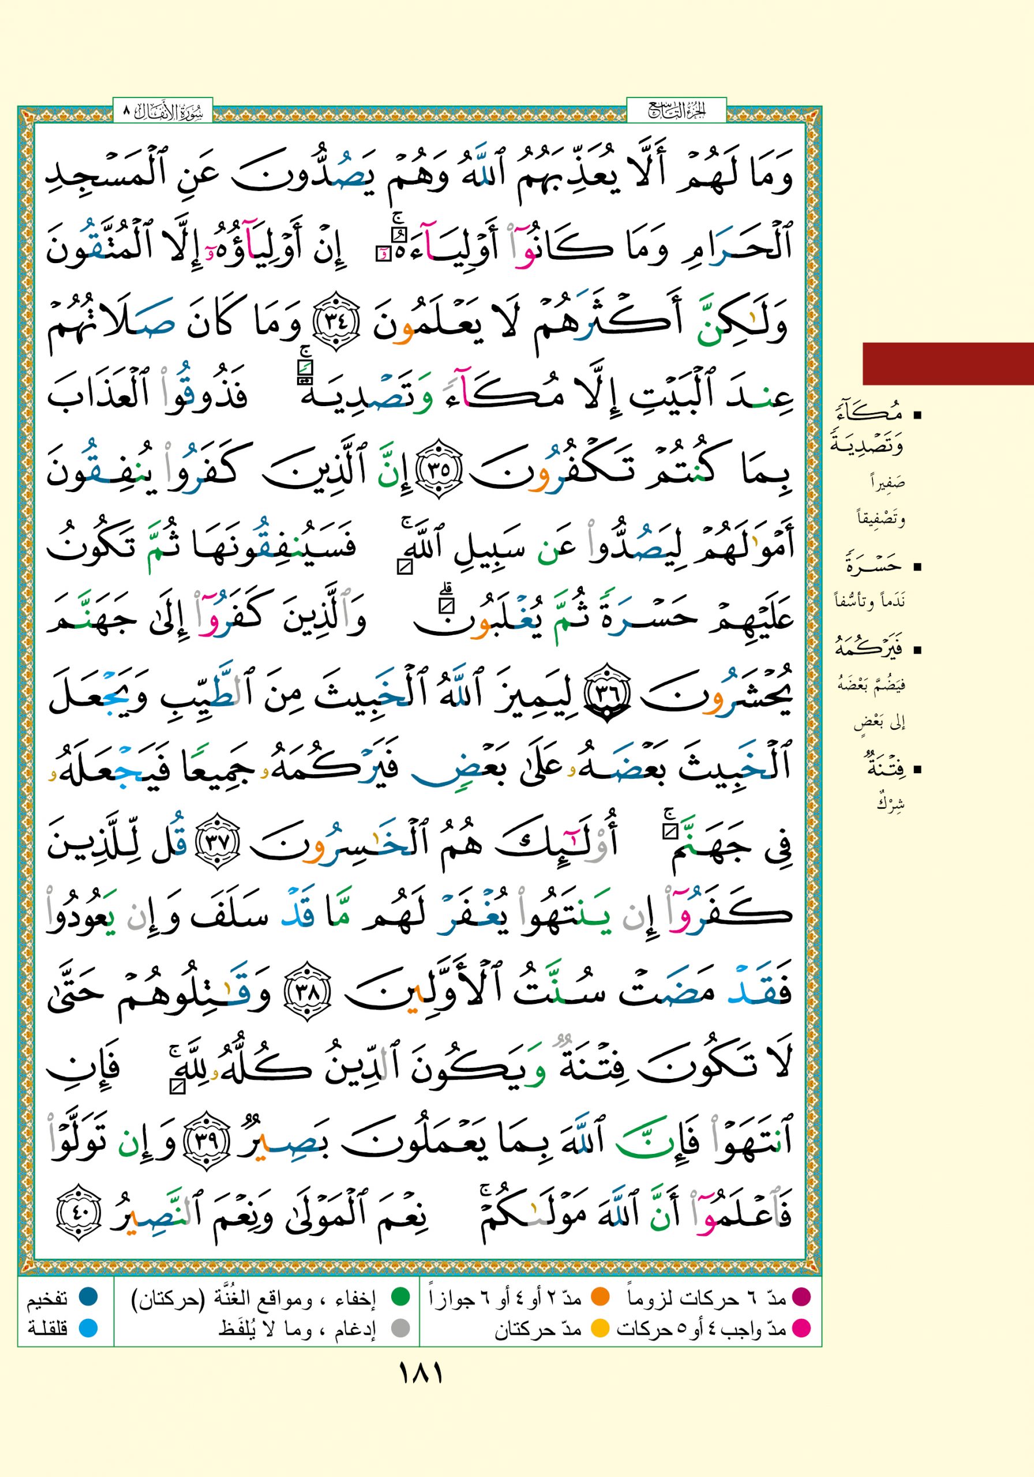Select the red bookmark tab on right margin
The image size is (1034, 1477).
pos(947,363)
